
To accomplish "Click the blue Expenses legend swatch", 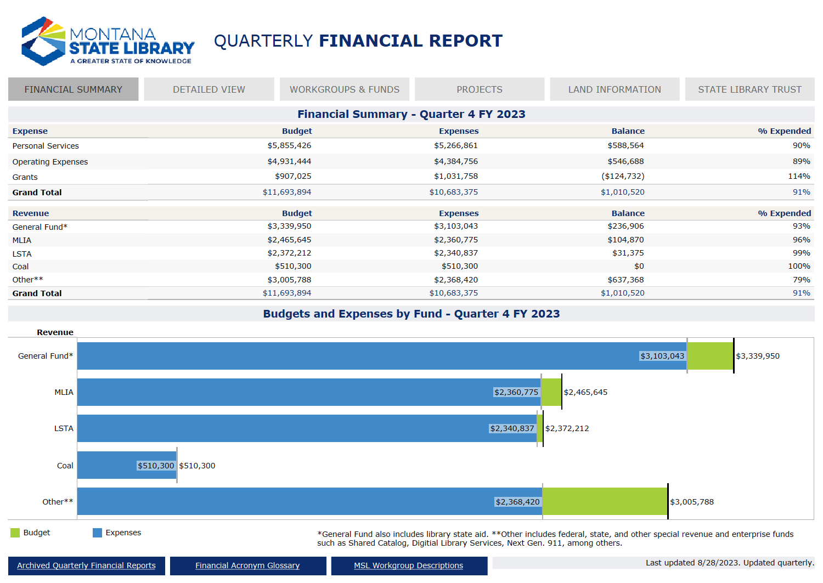I will coord(98,533).
